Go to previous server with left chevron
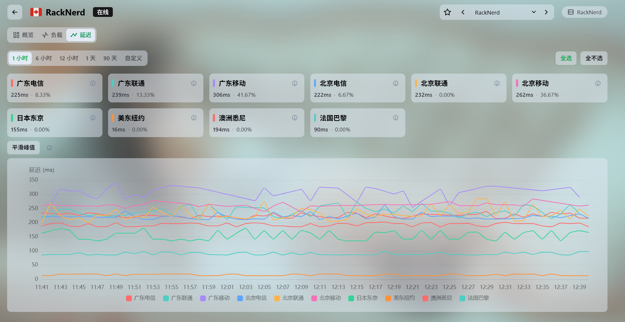The width and height of the screenshot is (625, 322). coord(463,12)
